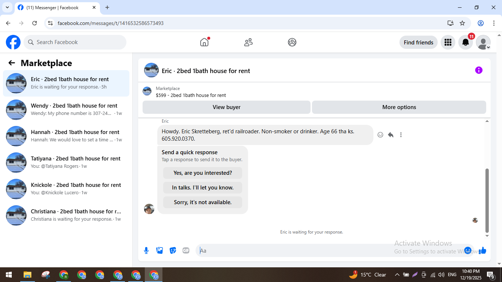Bookmark this page star icon
The image size is (502, 282).
coord(462,23)
